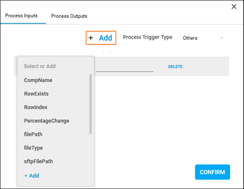The width and height of the screenshot is (244, 189).
Task: Select the Process Inputs tab
Action: 21,16
